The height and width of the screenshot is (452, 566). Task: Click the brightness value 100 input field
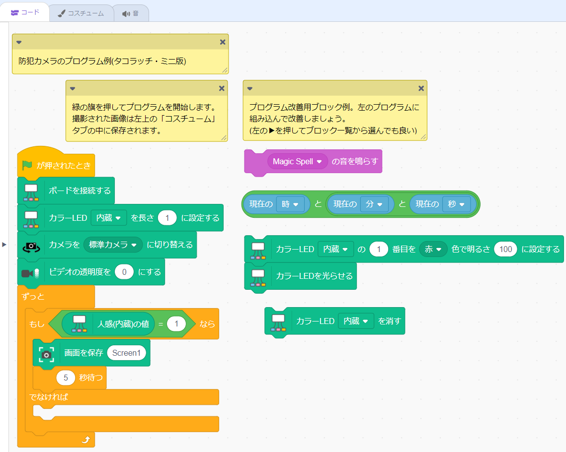[x=505, y=250]
